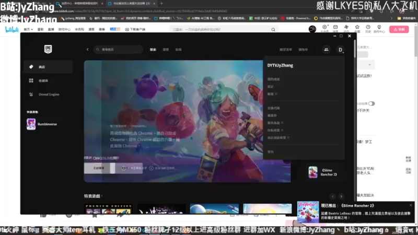Expand the dropdown chevron on bilibili right panel
Viewport: 418px width, 235px height.
click(x=369, y=65)
